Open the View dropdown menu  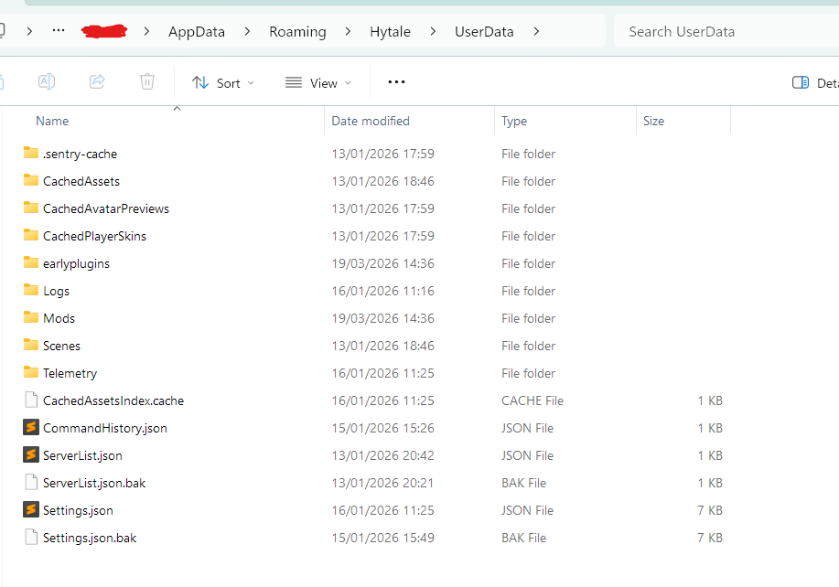[318, 83]
